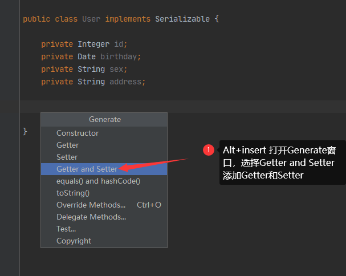The height and width of the screenshot is (276, 346).
Task: Generate the toString() method
Action: click(73, 193)
